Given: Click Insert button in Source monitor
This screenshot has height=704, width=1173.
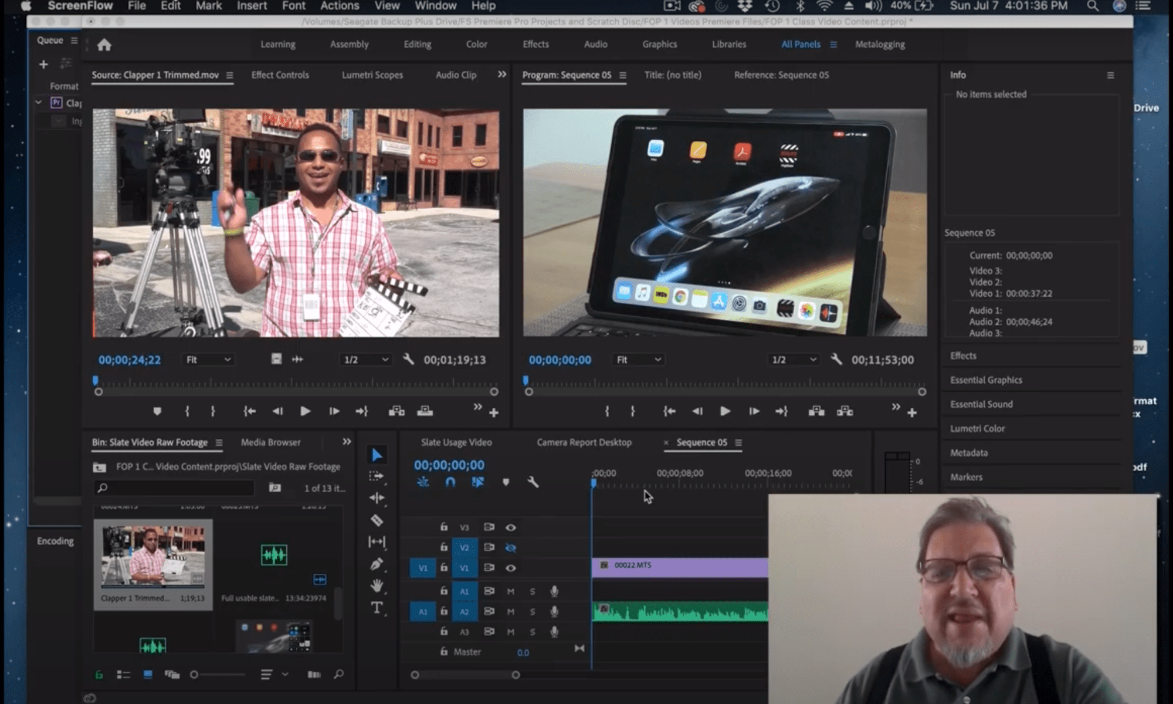Looking at the screenshot, I should coord(396,411).
